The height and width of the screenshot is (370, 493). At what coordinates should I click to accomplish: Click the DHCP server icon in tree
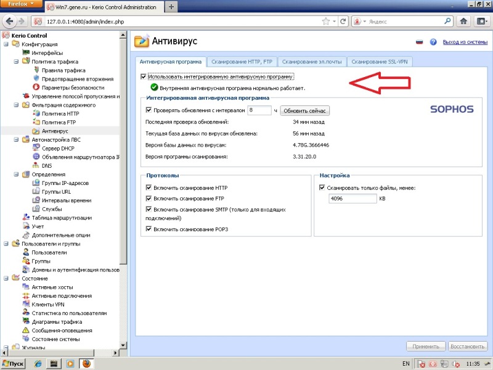tap(36, 149)
